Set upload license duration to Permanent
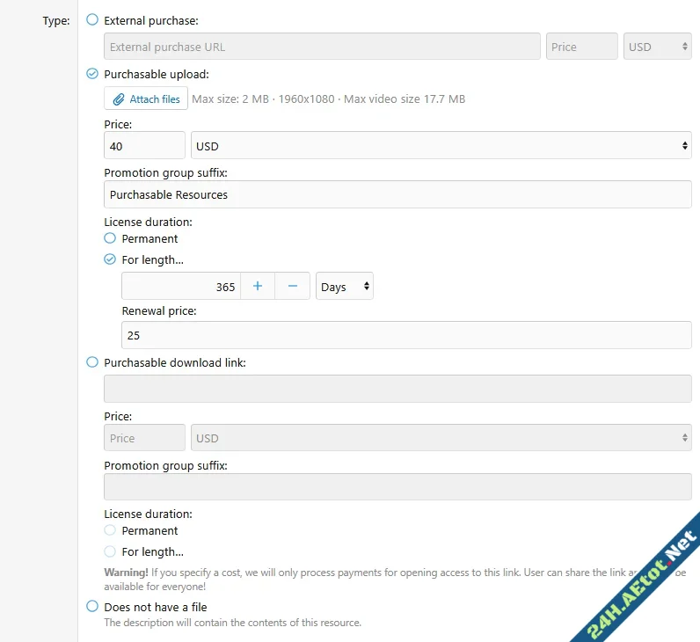 coord(110,238)
